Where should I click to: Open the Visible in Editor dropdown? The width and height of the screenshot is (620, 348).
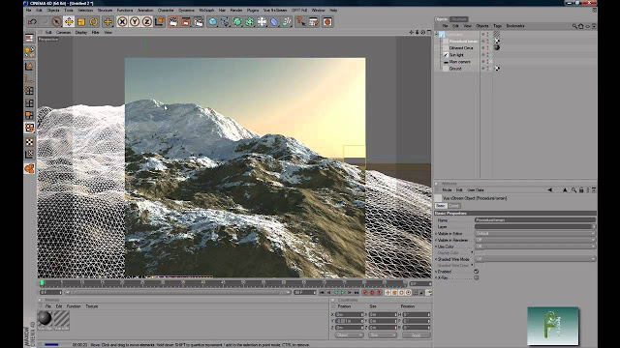(535, 233)
